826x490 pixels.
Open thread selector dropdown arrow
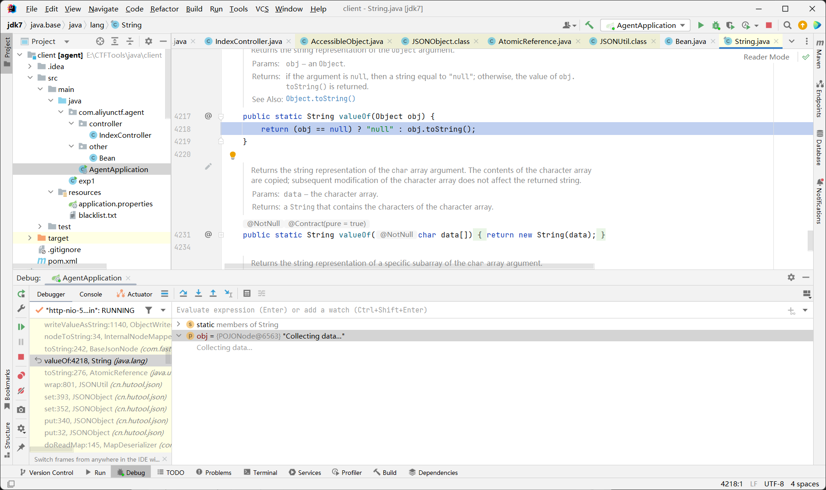pos(163,310)
